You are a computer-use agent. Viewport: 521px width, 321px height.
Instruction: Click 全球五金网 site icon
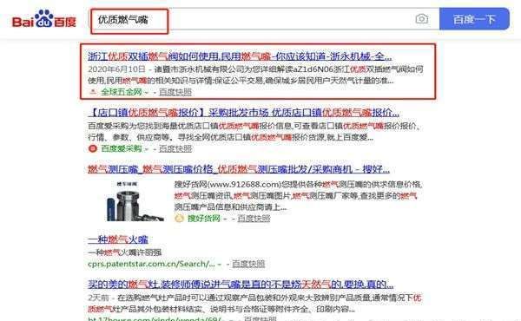pos(93,92)
